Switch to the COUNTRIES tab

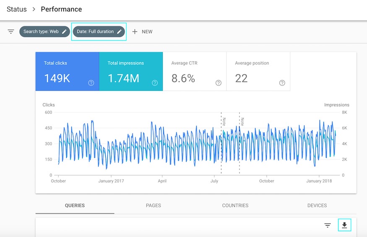[x=235, y=206]
